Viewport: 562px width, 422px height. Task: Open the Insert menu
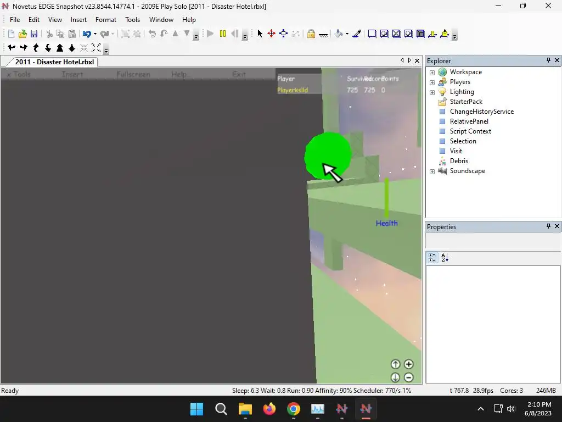click(78, 20)
